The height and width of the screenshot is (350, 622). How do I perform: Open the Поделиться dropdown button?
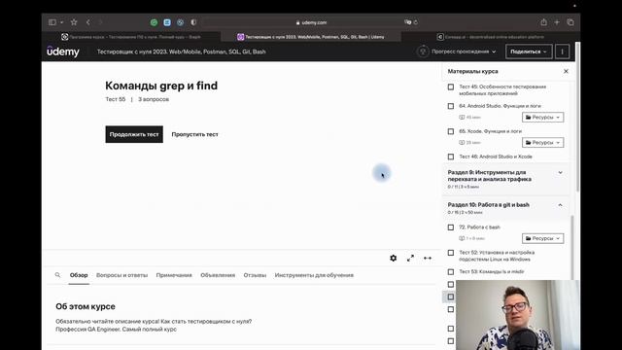pyautogui.click(x=529, y=52)
